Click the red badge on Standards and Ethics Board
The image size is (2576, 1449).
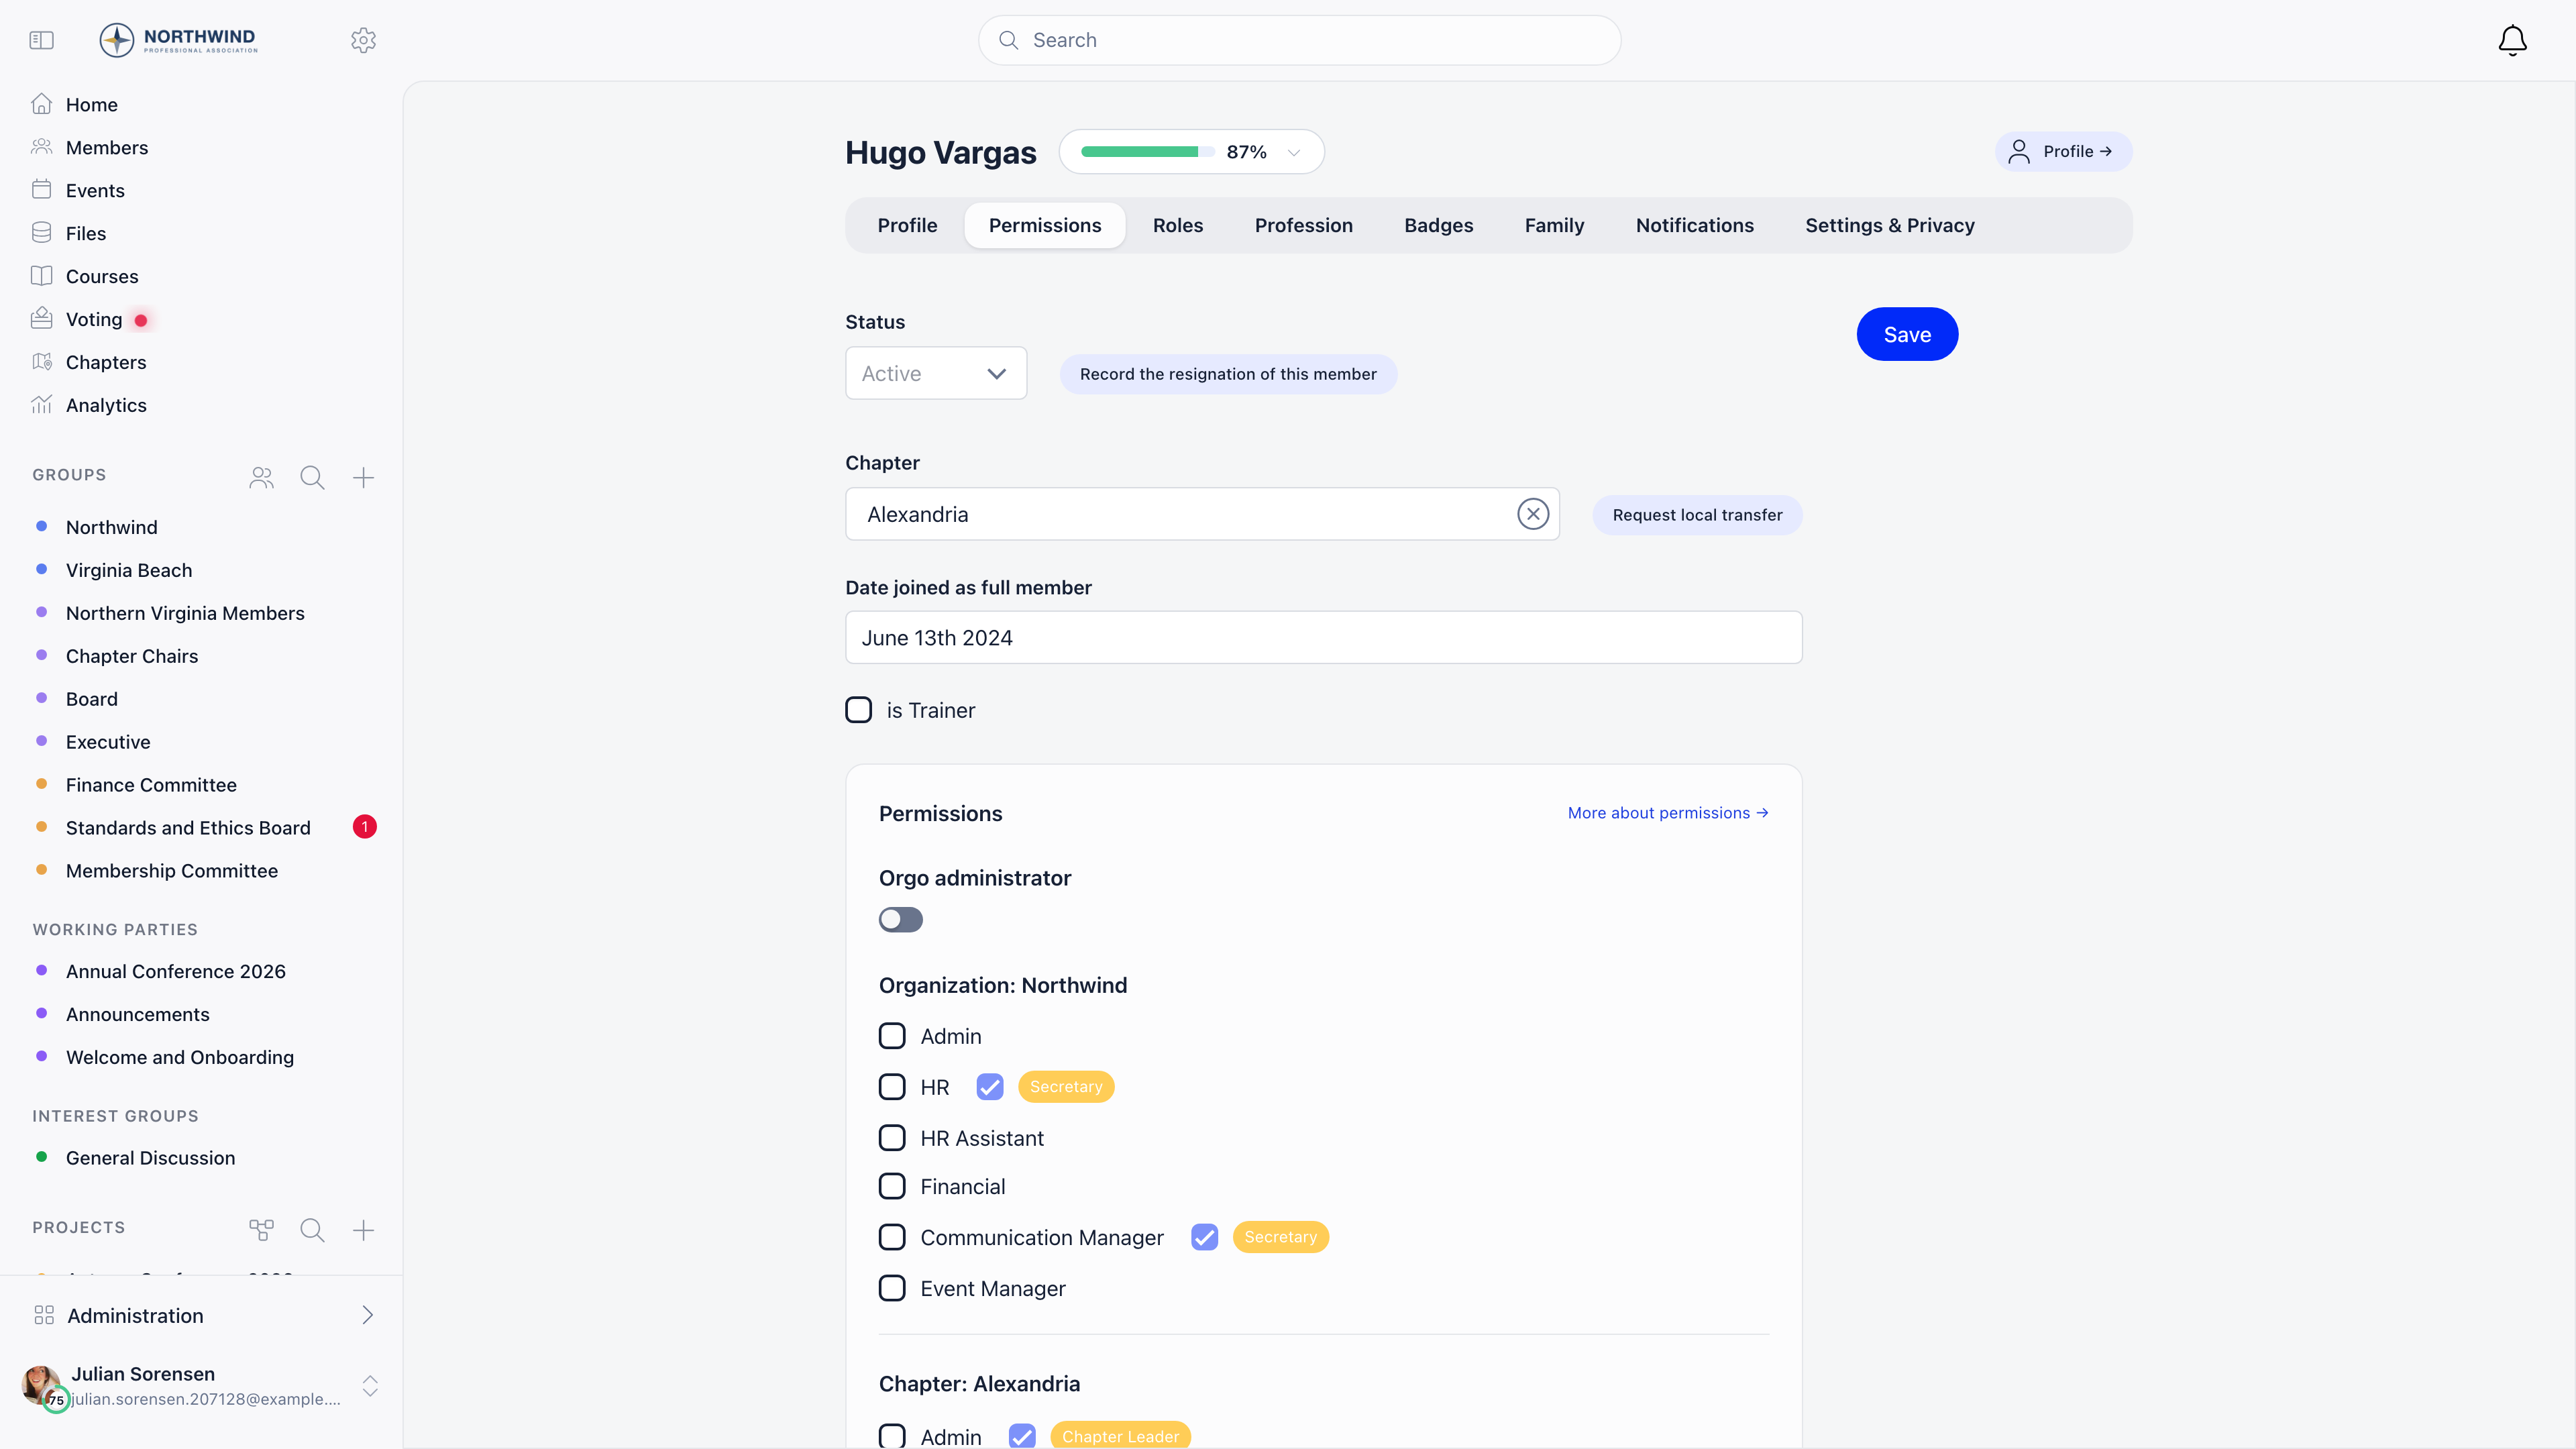tap(364, 827)
